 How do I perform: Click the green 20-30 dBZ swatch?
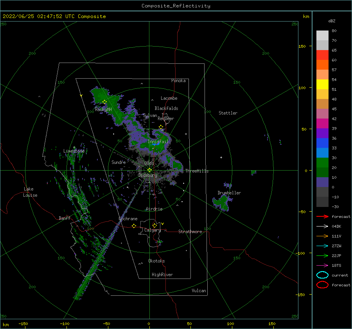pos(322,163)
